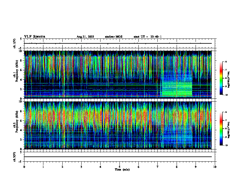This screenshot has height=187, width=242.
Task: Click the "8" tick on ch.2 frequency axis
Action: (21, 111)
